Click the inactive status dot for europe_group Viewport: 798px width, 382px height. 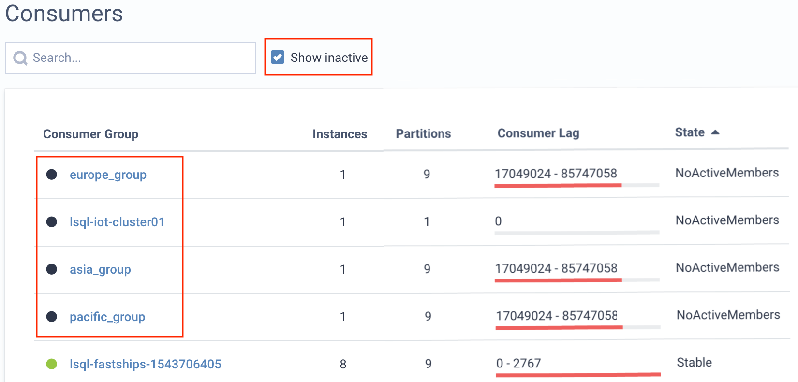[52, 175]
